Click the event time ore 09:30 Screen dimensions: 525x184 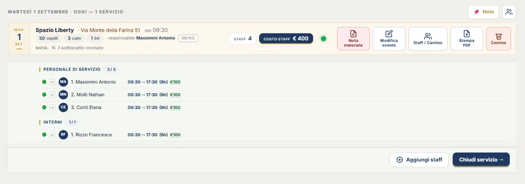pos(156,30)
